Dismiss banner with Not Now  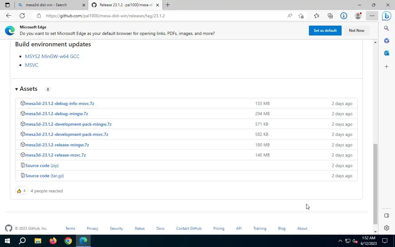357,31
